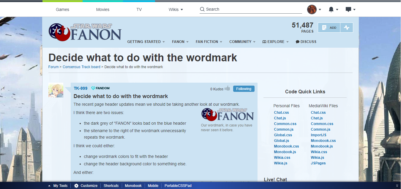401x189 pixels.
Task: Open Common.css under Personal Files
Action: (285, 124)
